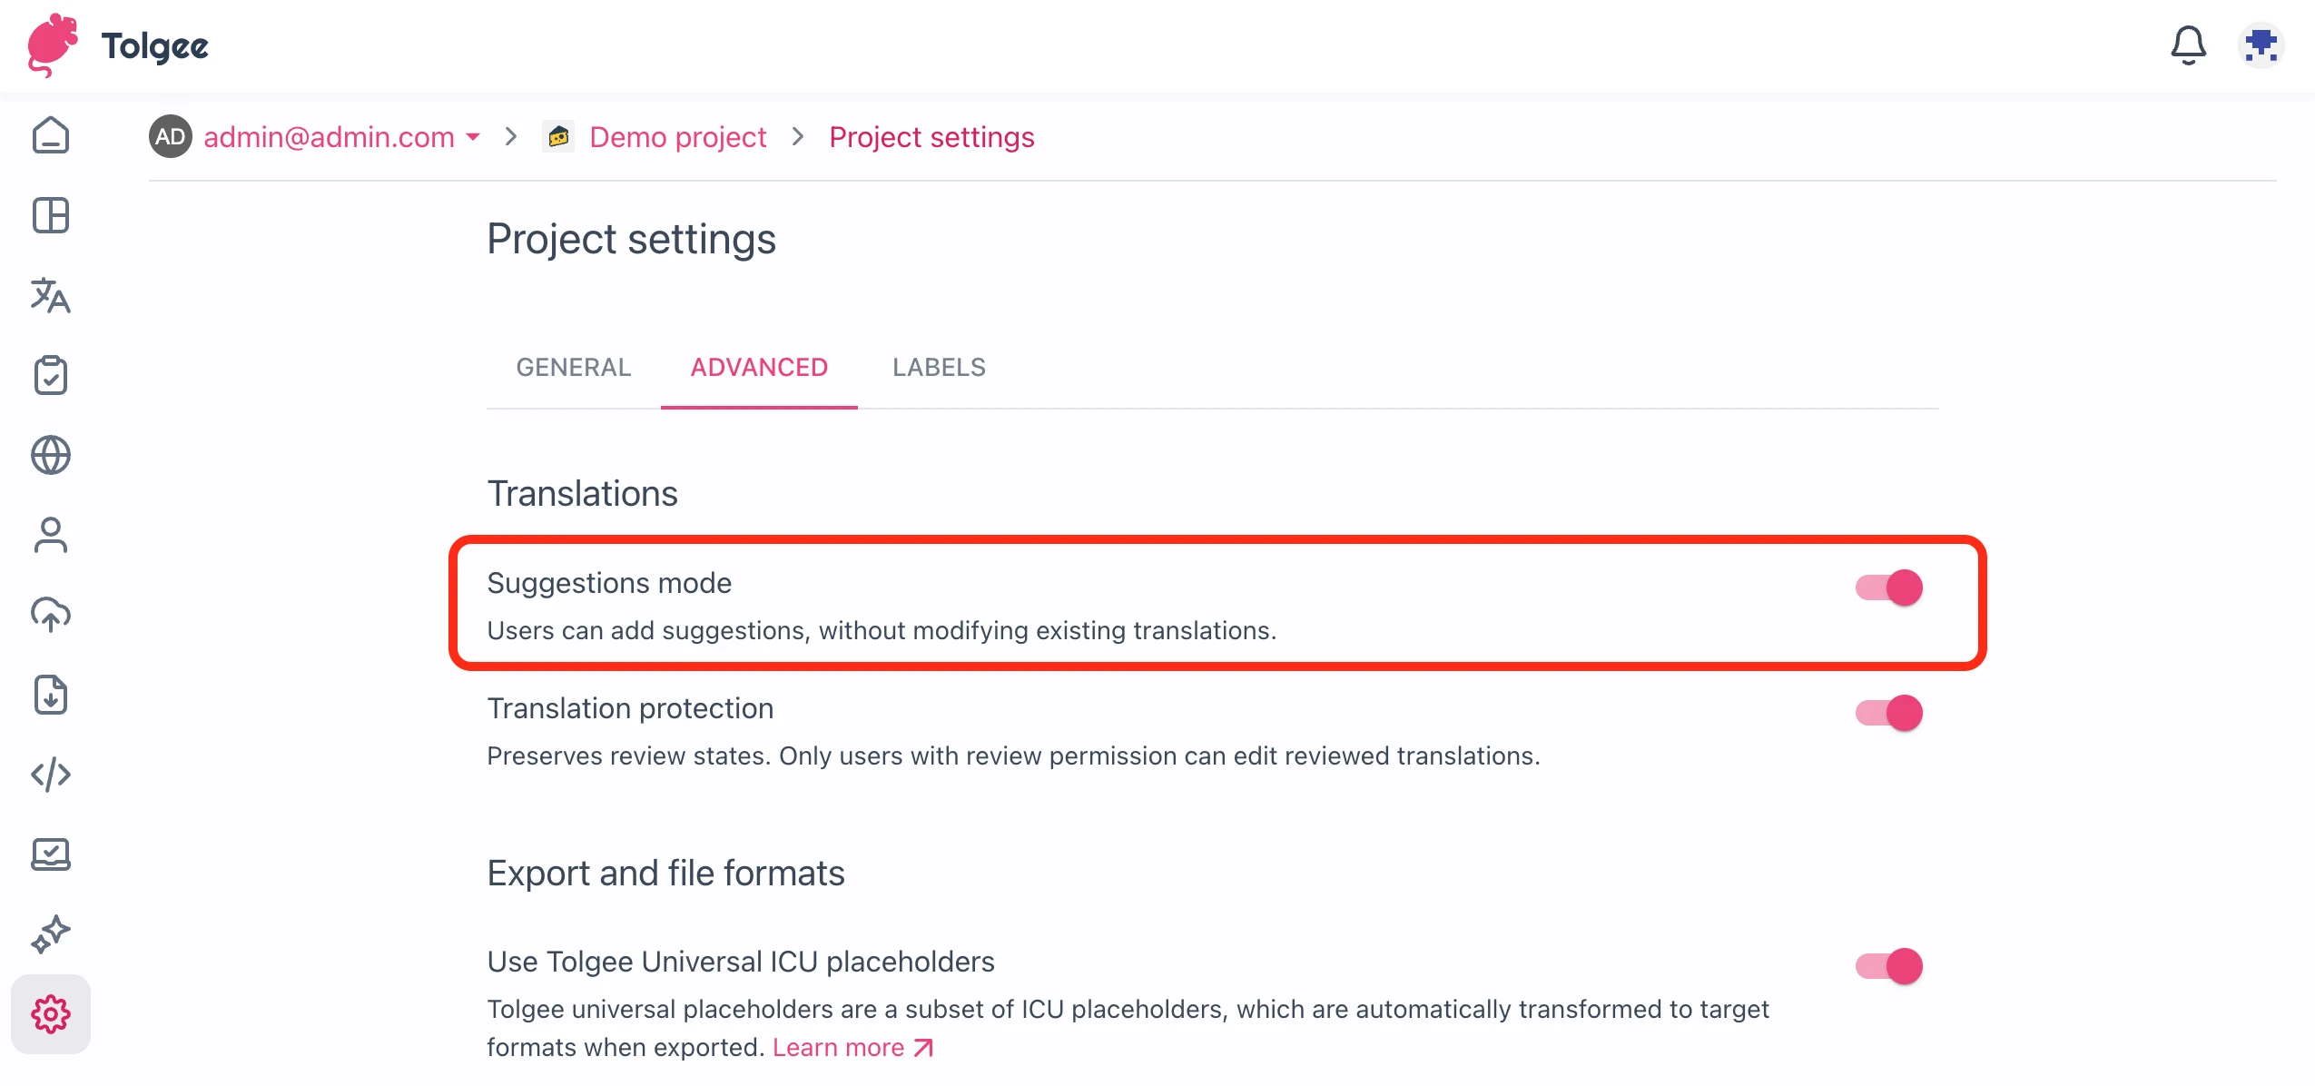Switch to the GENERAL tab
Viewport: 2315px width, 1086px height.
pos(573,368)
